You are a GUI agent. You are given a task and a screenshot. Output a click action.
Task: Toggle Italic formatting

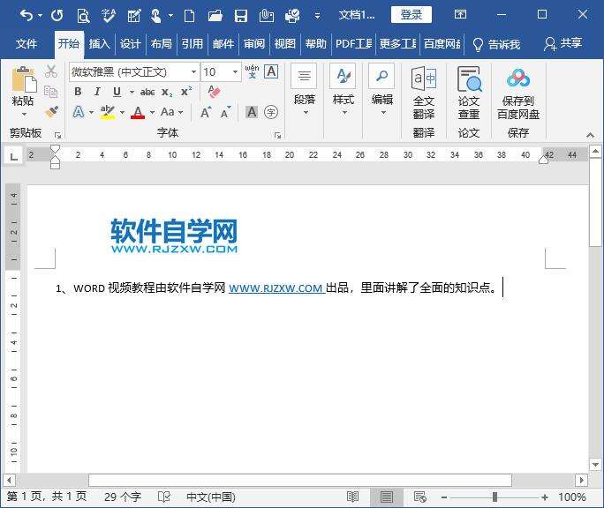97,92
